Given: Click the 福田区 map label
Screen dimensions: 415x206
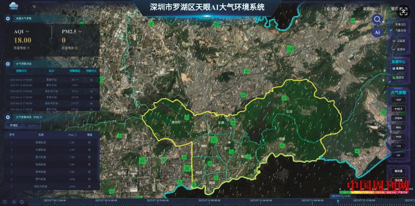Looking at the screenshot, I should (x=123, y=173).
